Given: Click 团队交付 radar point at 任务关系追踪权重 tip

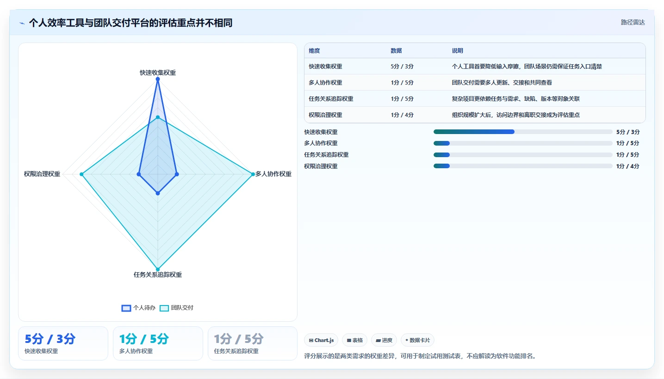Looking at the screenshot, I should pyautogui.click(x=158, y=269).
